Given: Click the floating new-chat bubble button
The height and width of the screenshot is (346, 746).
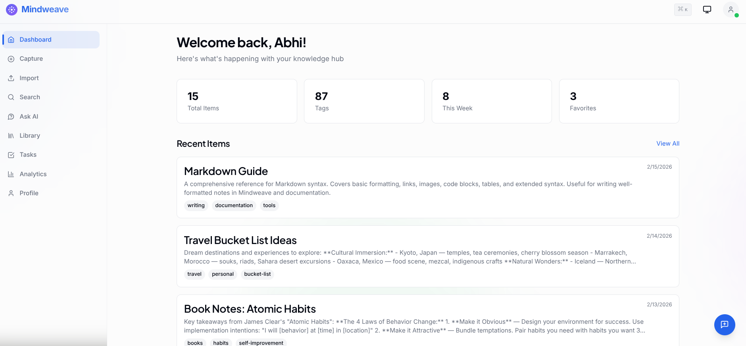Looking at the screenshot, I should click(x=725, y=325).
